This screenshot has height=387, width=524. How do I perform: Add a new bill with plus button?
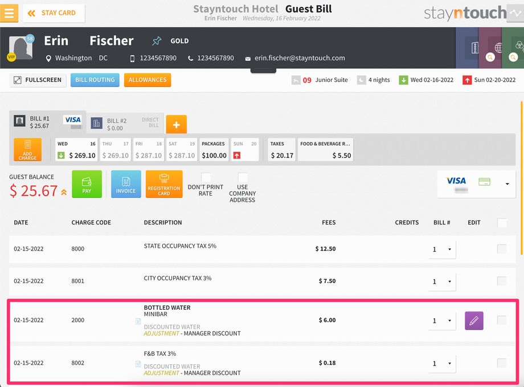click(x=177, y=124)
